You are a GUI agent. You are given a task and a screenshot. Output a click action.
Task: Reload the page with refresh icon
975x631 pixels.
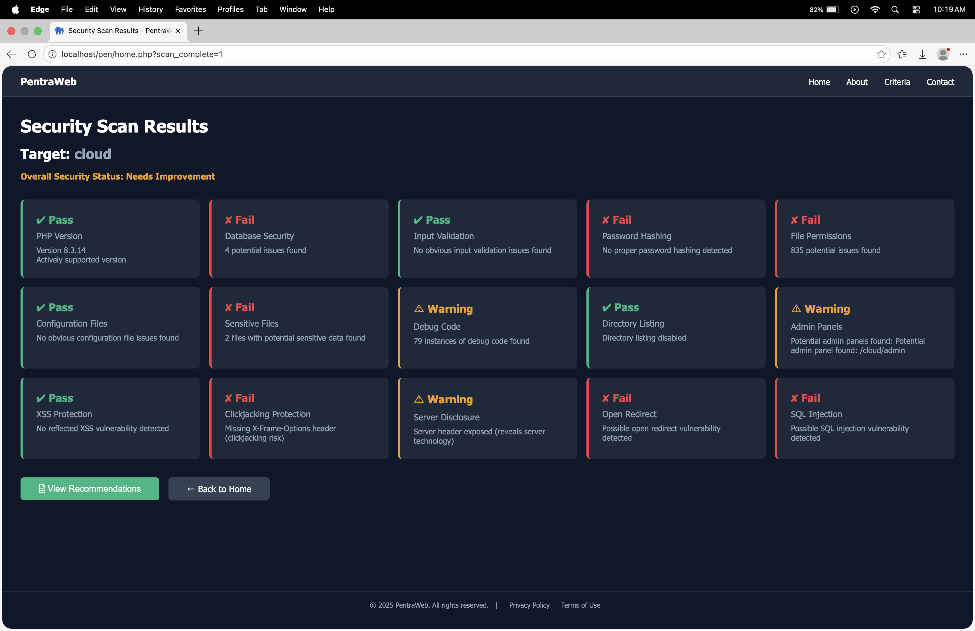pos(32,54)
